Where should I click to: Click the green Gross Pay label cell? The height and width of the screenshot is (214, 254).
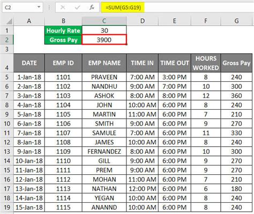(63, 40)
